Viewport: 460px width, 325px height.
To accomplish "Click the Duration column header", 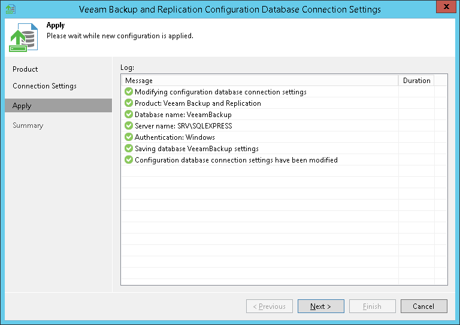I will [x=416, y=81].
